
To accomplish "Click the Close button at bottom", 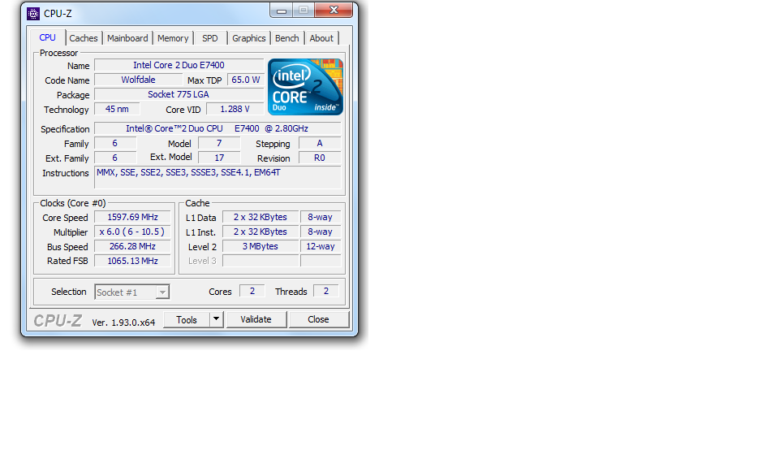I will point(318,319).
